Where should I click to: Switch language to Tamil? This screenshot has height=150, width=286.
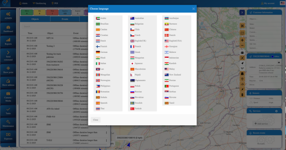click(172, 103)
